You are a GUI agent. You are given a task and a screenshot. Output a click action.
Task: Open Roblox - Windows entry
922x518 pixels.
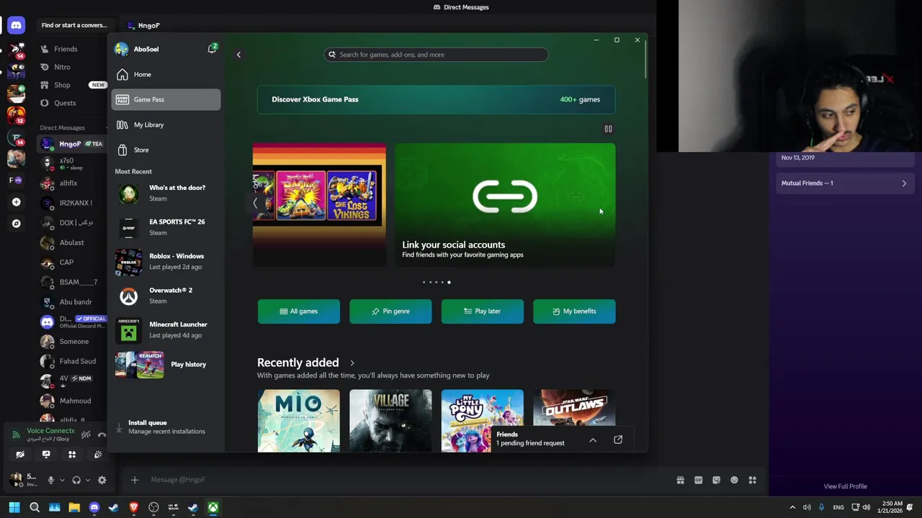click(166, 261)
